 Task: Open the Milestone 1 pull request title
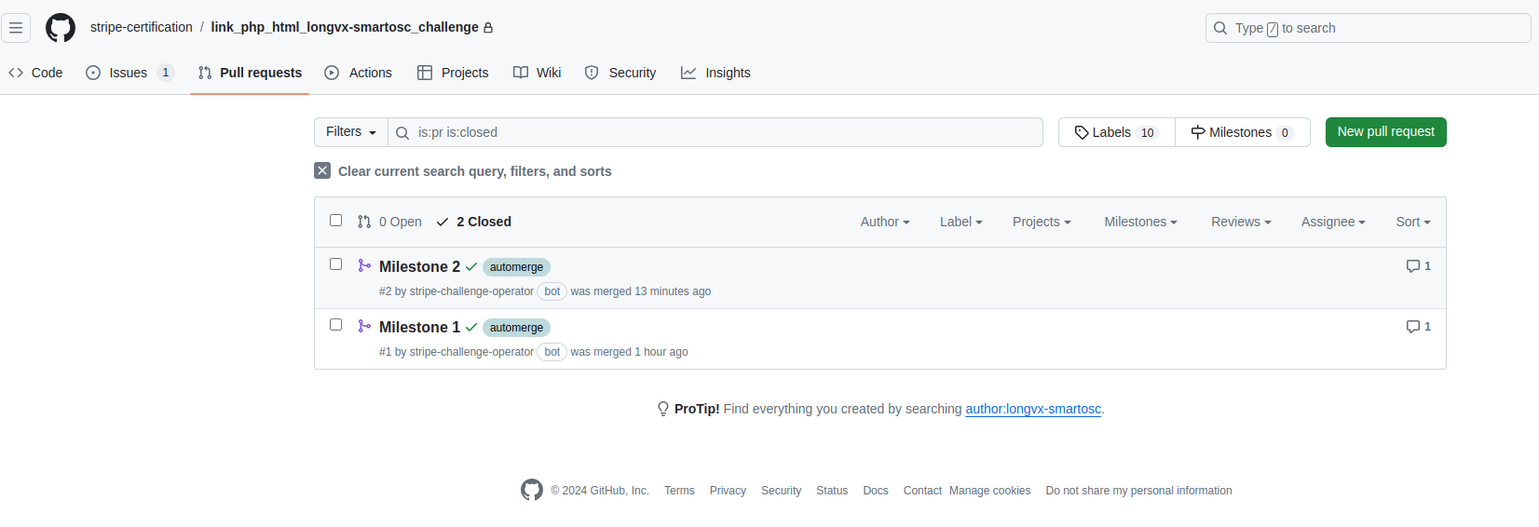[419, 327]
